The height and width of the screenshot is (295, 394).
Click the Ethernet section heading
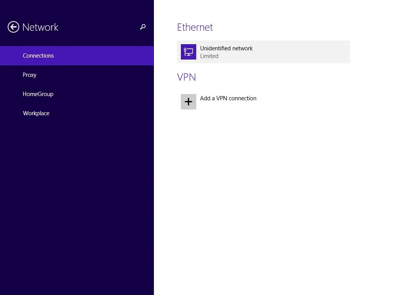pyautogui.click(x=195, y=27)
